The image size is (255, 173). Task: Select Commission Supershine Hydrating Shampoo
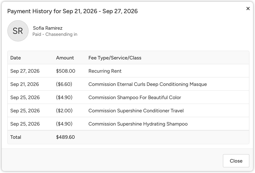138,124
